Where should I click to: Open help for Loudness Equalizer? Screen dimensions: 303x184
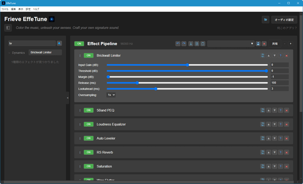[281, 124]
